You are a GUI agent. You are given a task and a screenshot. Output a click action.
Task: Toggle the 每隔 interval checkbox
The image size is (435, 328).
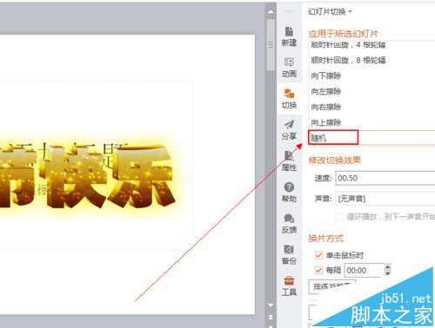point(318,270)
